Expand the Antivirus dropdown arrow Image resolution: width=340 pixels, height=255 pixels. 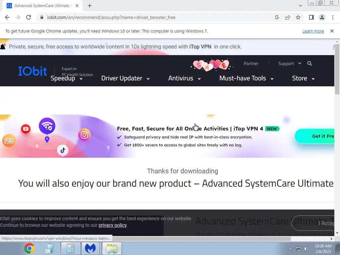199,79
